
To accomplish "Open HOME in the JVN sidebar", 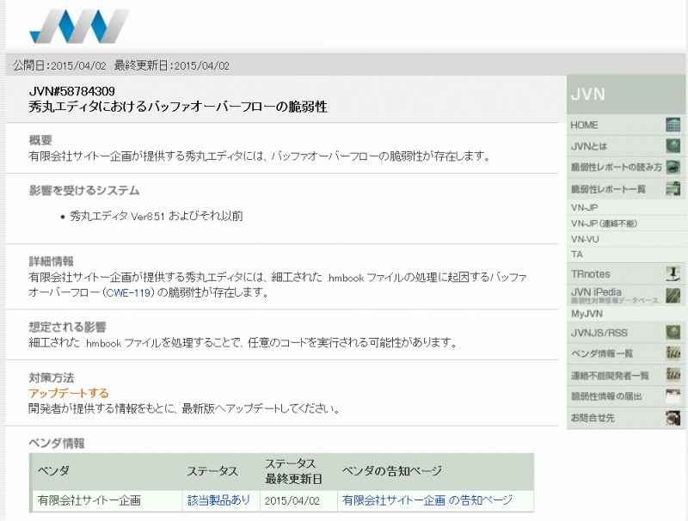I will tap(626, 125).
